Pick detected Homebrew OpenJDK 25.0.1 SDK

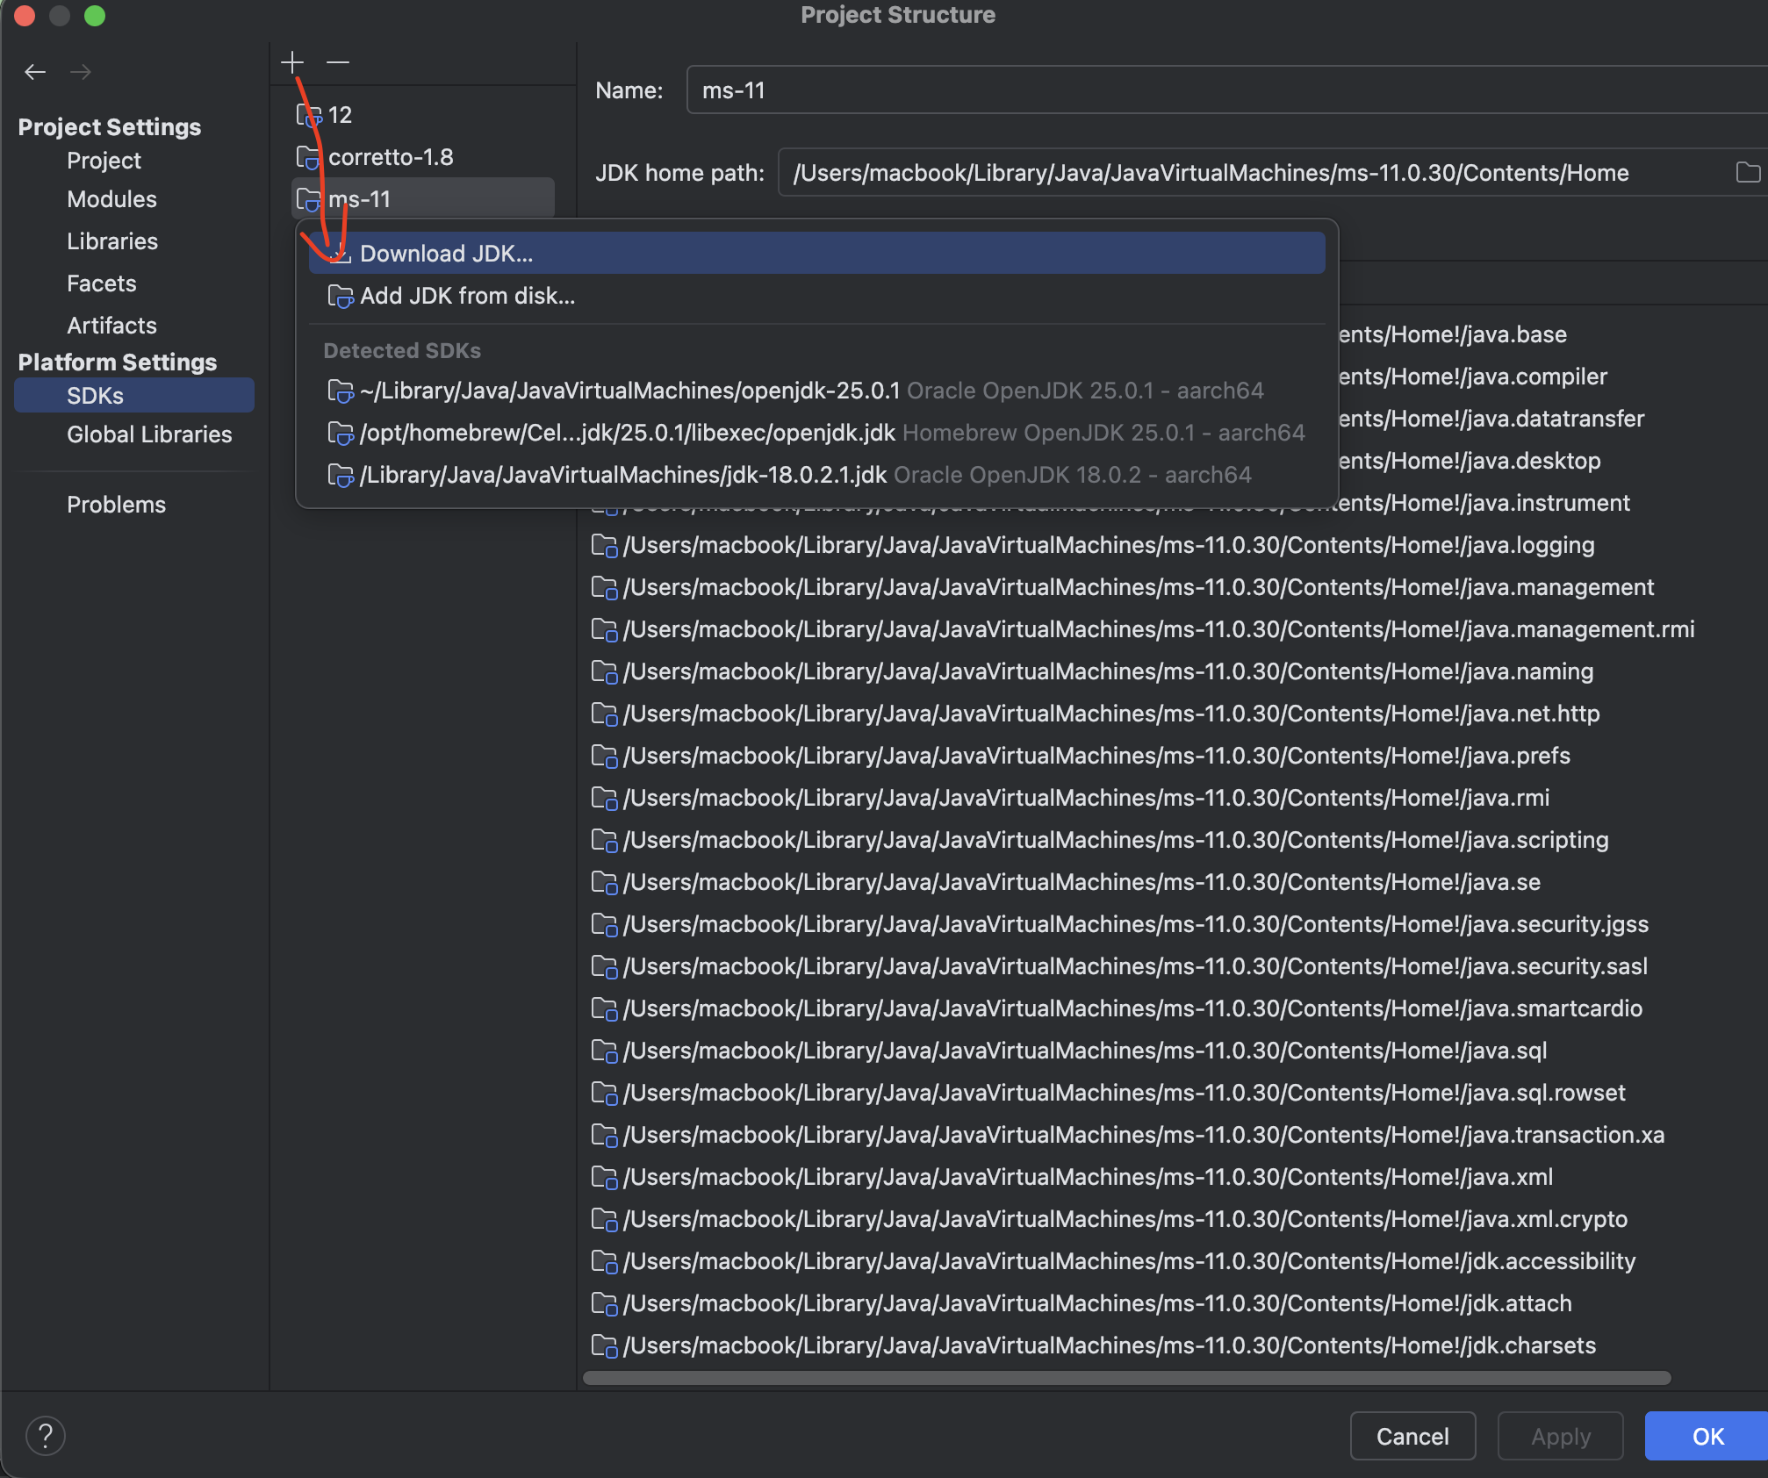[x=816, y=433]
